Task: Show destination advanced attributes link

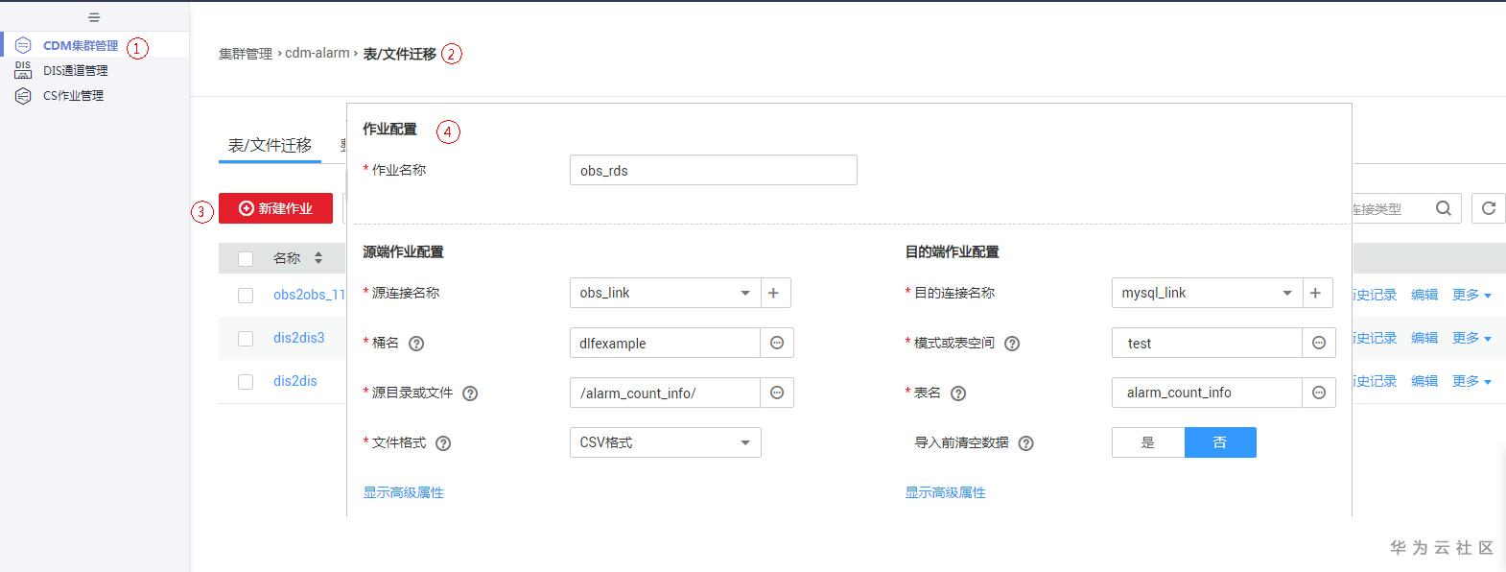Action: (x=946, y=492)
